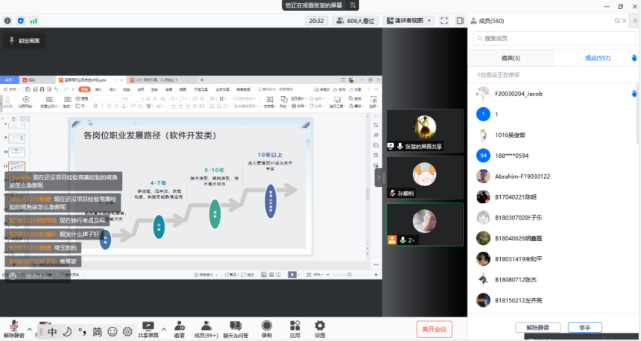Click the green network signal icon
The height and width of the screenshot is (341, 641).
pos(34,21)
